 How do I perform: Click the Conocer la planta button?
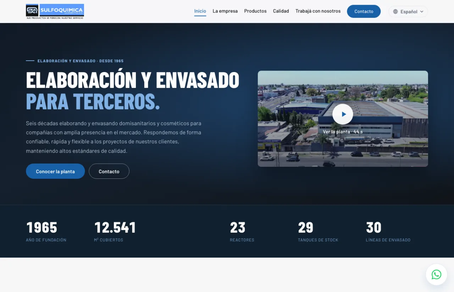[55, 171]
